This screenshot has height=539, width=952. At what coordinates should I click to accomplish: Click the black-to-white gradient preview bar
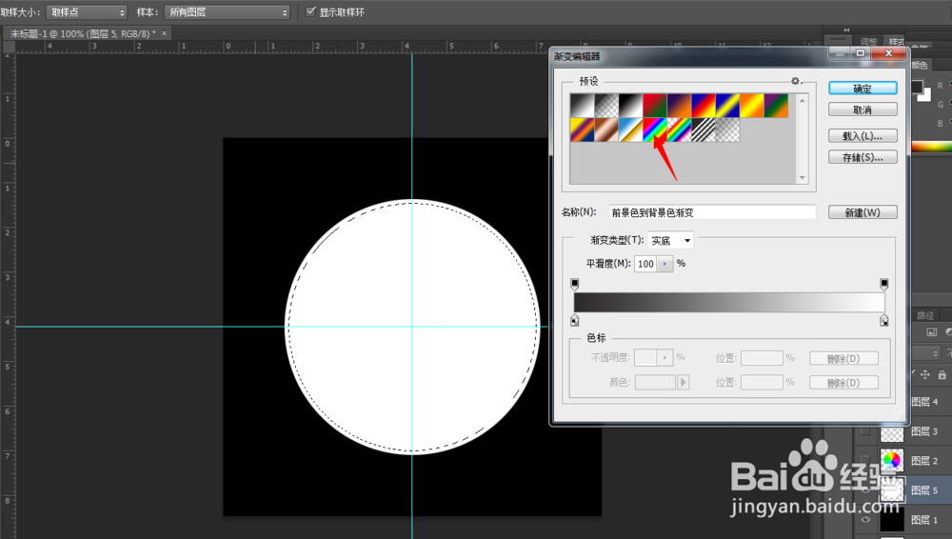[729, 302]
